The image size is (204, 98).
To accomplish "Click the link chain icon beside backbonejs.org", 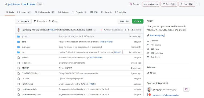I will coord(148,35).
